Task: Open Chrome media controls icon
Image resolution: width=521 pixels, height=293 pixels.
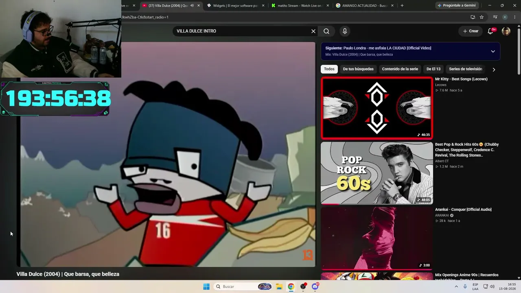Action: [x=495, y=17]
